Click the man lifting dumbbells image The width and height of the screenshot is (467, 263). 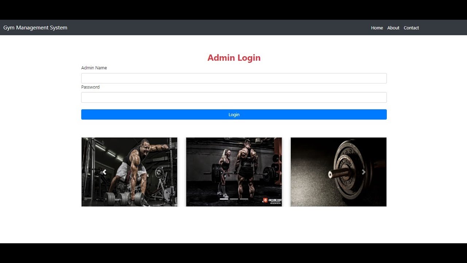pos(130,172)
